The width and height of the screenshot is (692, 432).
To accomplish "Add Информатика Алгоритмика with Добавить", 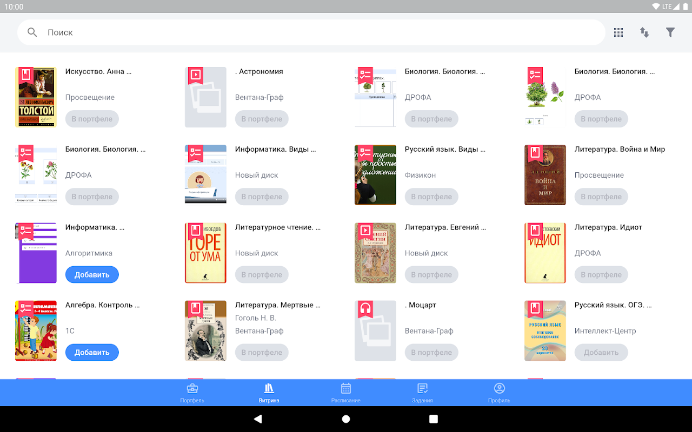I will (x=92, y=274).
